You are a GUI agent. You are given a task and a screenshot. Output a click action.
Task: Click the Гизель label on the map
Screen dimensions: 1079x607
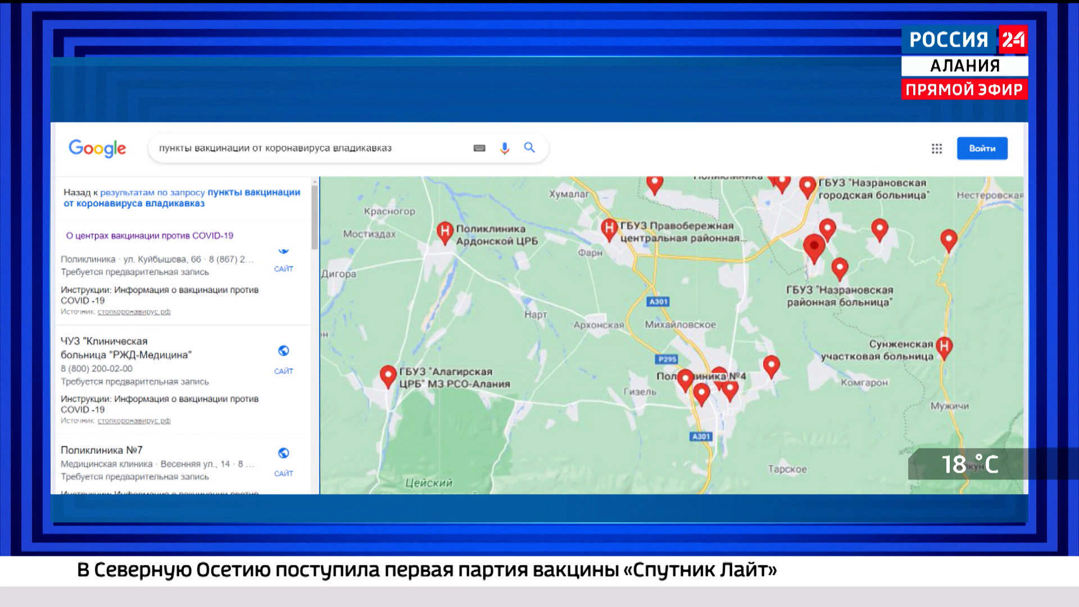tap(640, 392)
